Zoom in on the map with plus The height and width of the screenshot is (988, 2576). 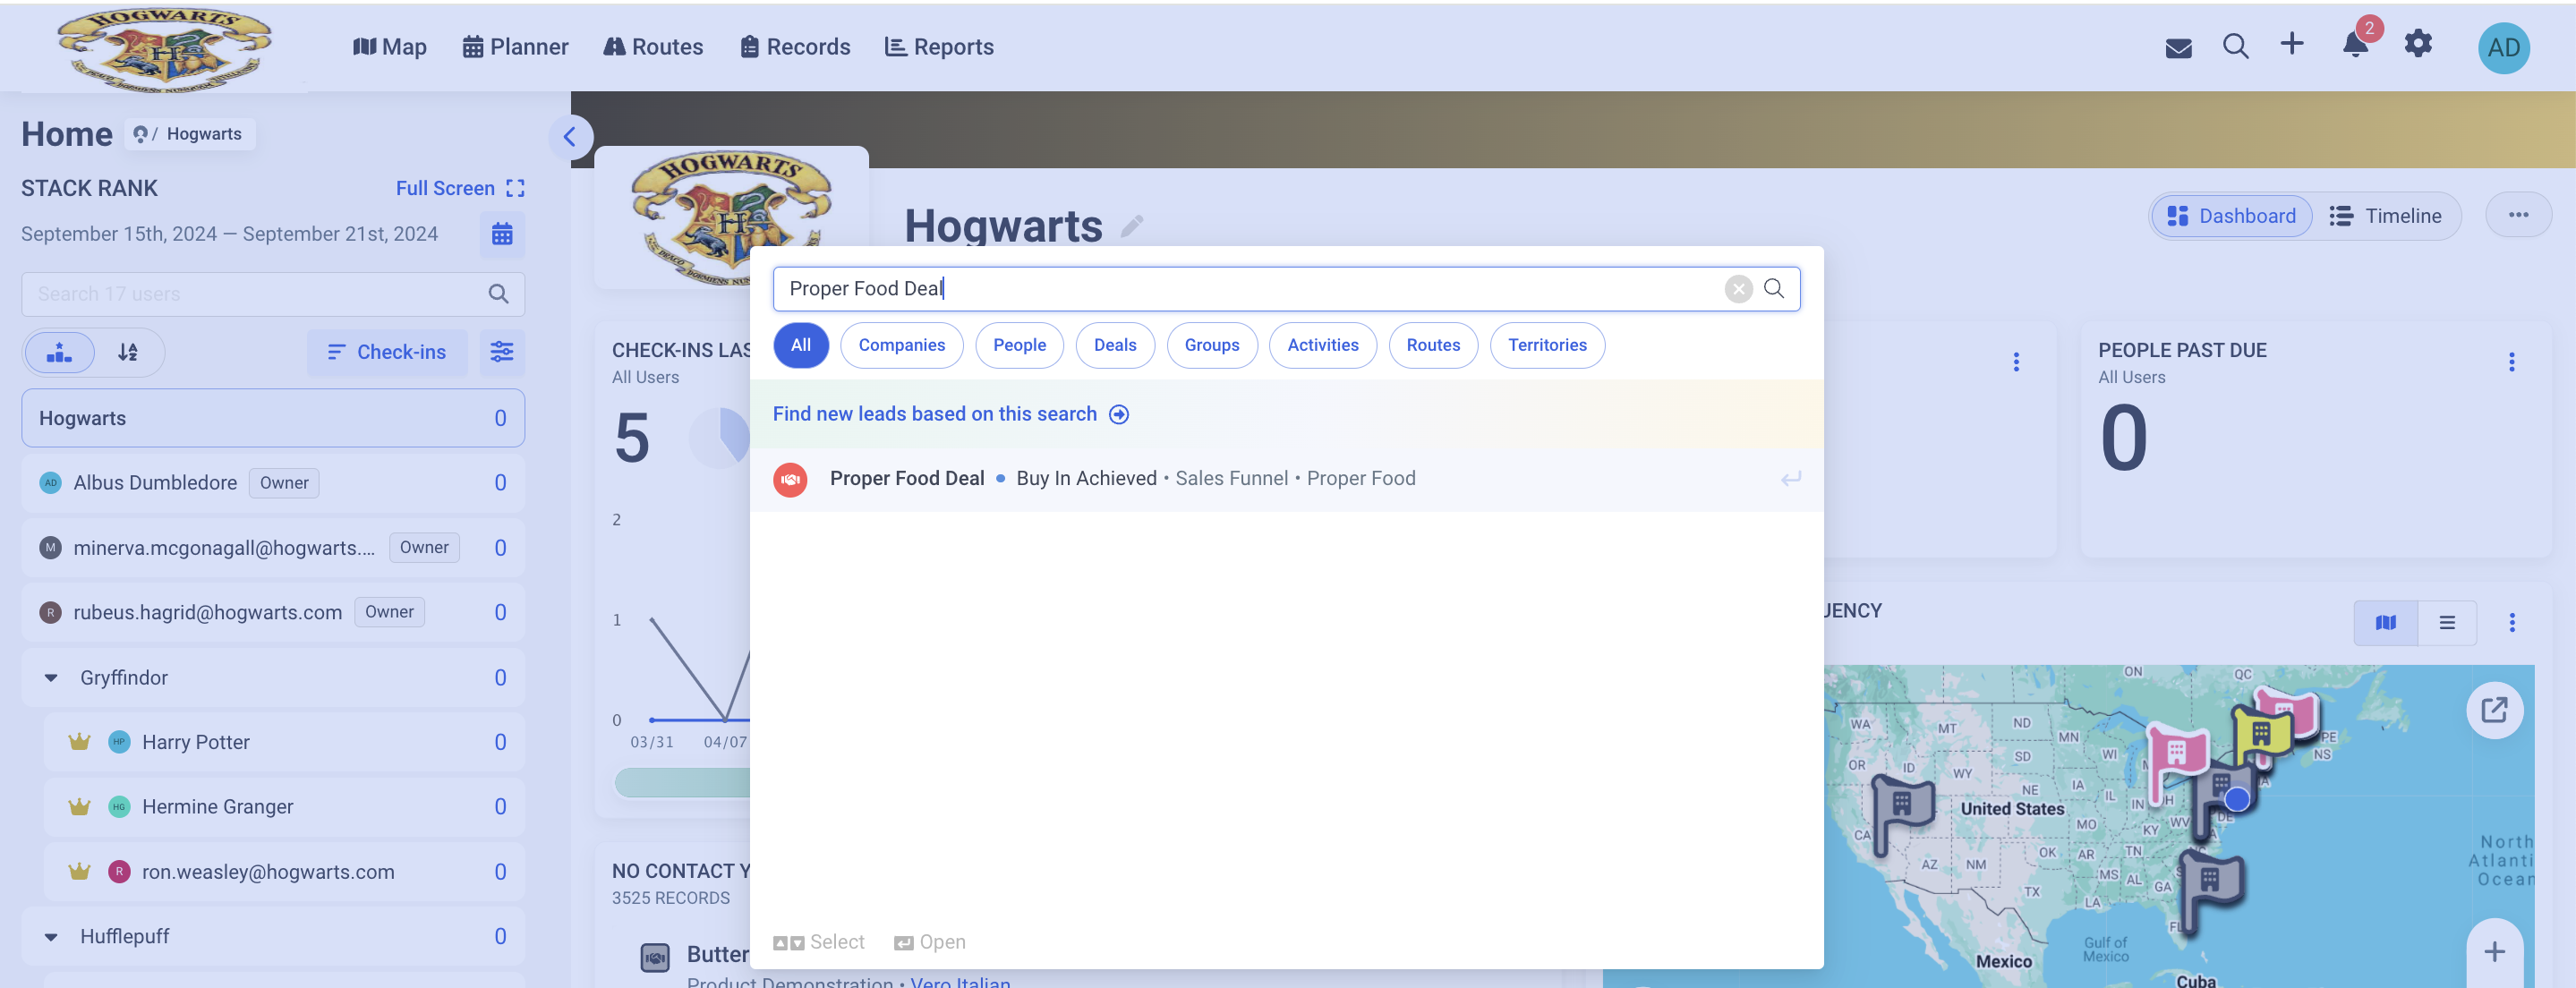coord(2494,951)
